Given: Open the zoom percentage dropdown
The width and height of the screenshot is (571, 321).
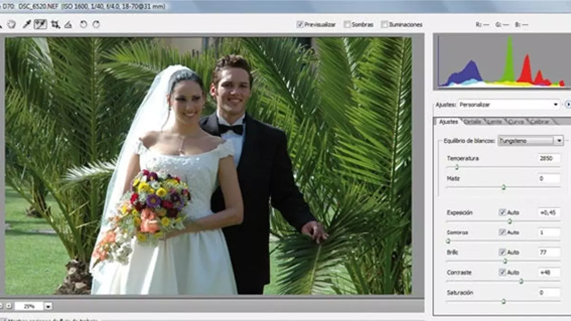Looking at the screenshot, I should pos(48,307).
